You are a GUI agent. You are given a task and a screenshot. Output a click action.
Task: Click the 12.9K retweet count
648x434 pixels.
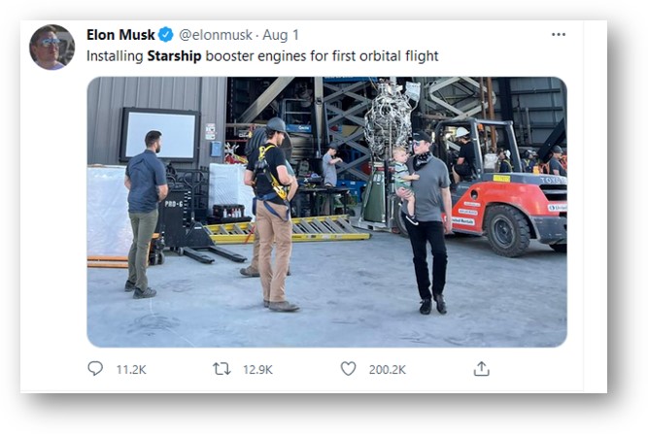point(257,370)
